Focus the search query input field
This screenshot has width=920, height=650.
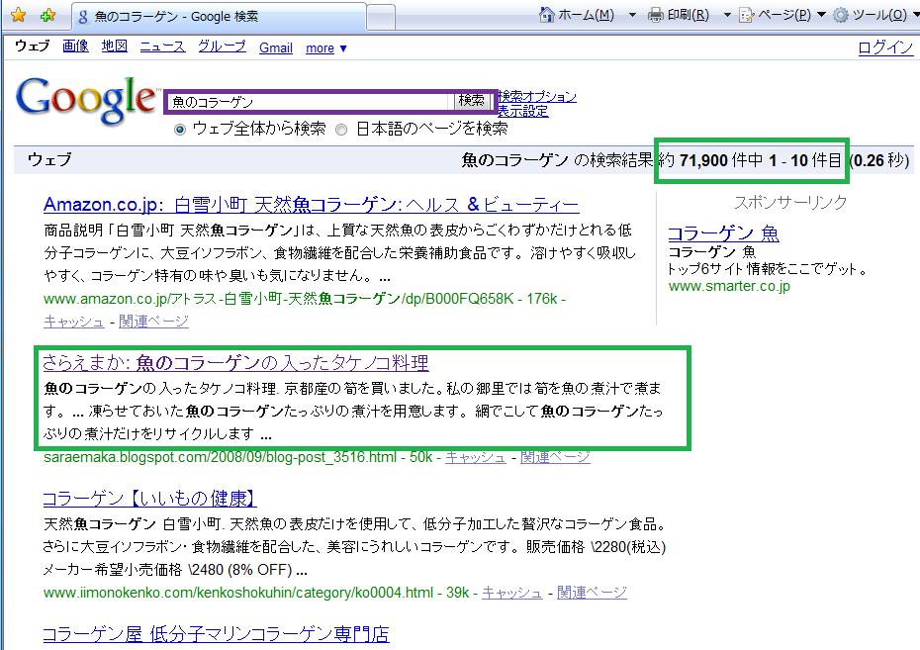tap(310, 102)
